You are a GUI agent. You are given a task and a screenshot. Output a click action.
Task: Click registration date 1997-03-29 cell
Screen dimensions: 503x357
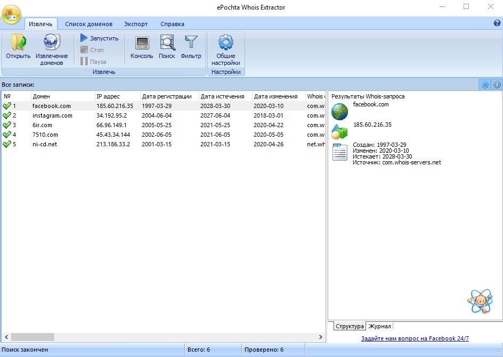click(x=157, y=106)
